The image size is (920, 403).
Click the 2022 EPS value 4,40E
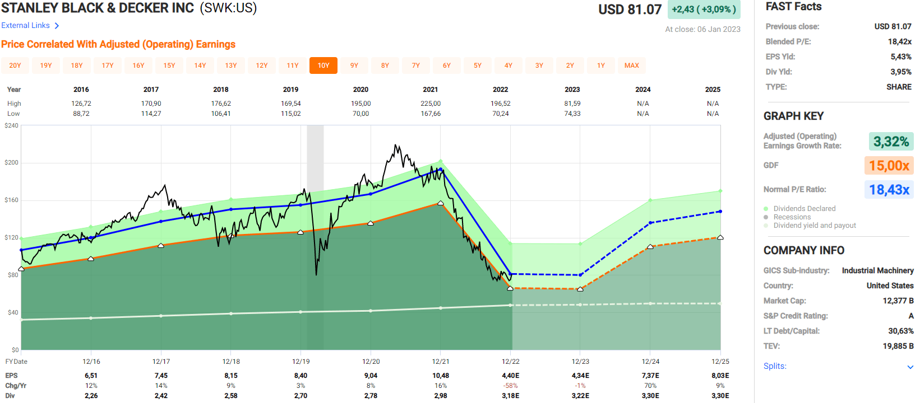(510, 376)
